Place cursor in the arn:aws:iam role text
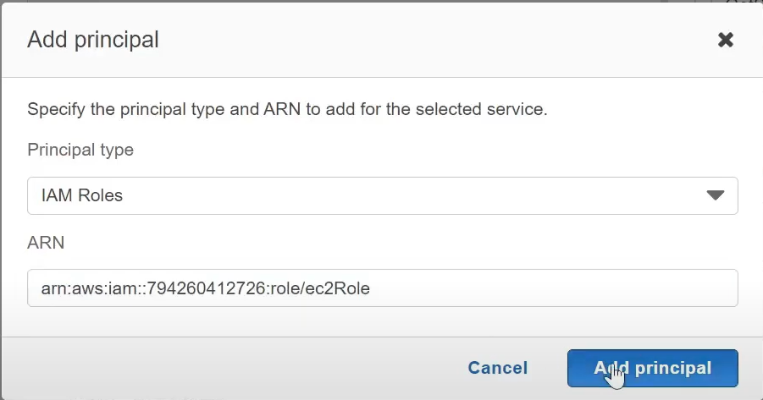Image resolution: width=763 pixels, height=400 pixels. [205, 288]
